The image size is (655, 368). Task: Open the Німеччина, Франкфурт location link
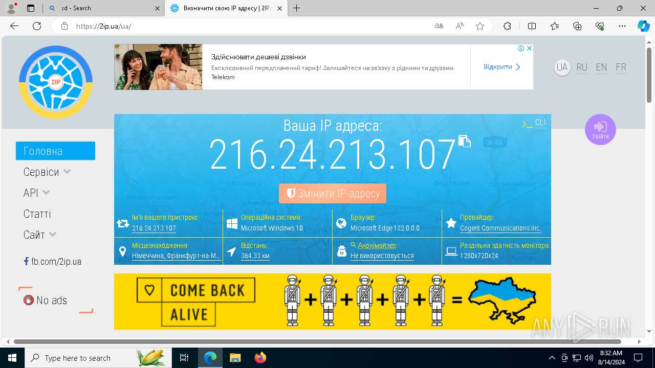click(176, 256)
